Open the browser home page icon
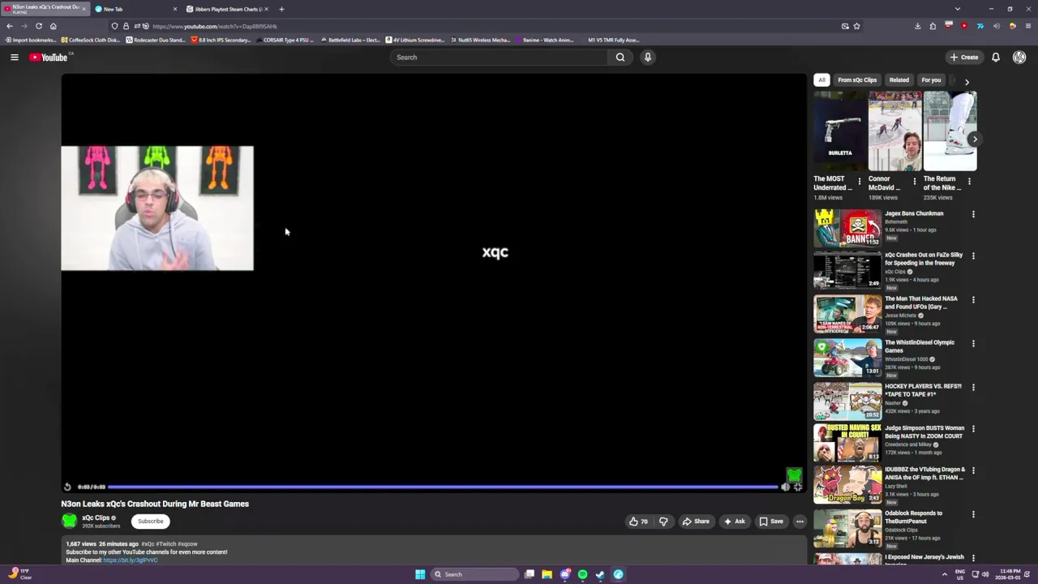This screenshot has height=584, width=1038. coord(53,26)
